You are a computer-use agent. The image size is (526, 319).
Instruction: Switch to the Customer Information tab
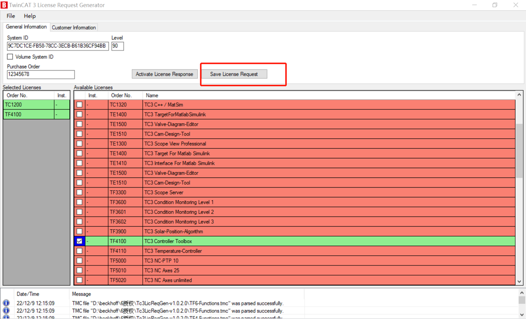click(x=74, y=28)
